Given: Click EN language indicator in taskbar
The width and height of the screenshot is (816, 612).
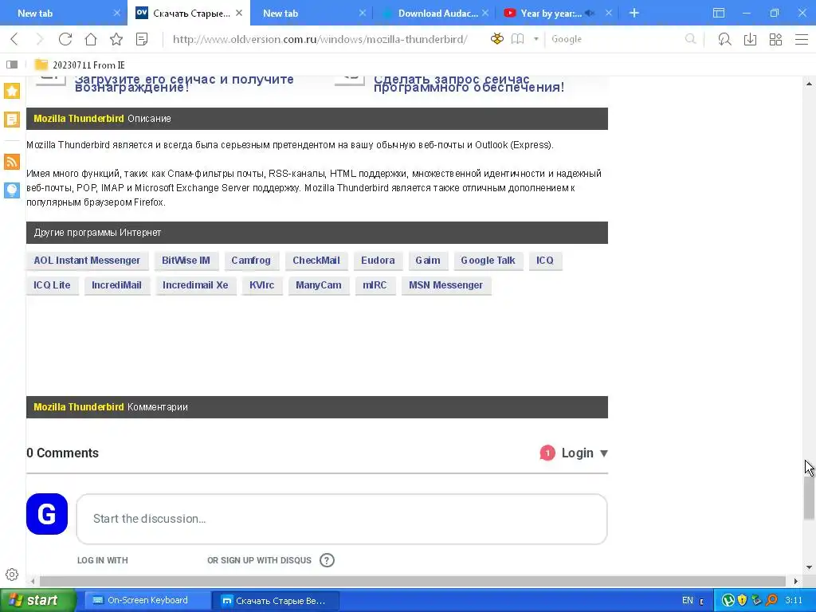Looking at the screenshot, I should coord(688,600).
